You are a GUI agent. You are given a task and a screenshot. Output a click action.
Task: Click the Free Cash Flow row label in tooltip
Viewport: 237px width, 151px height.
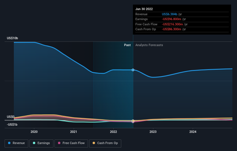(146, 24)
